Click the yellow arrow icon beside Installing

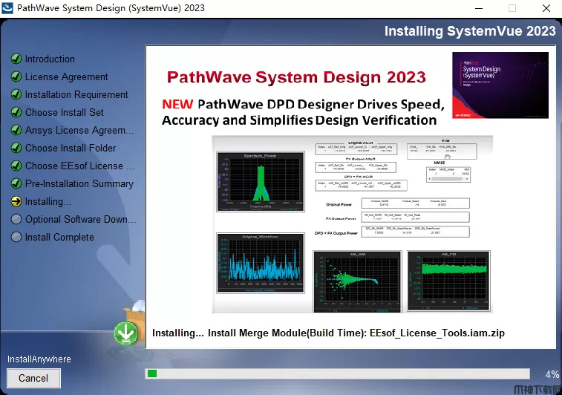(x=16, y=201)
